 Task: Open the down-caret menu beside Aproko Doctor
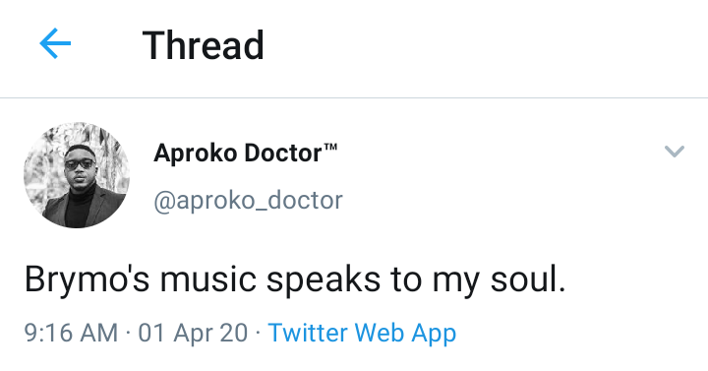pos(675,151)
